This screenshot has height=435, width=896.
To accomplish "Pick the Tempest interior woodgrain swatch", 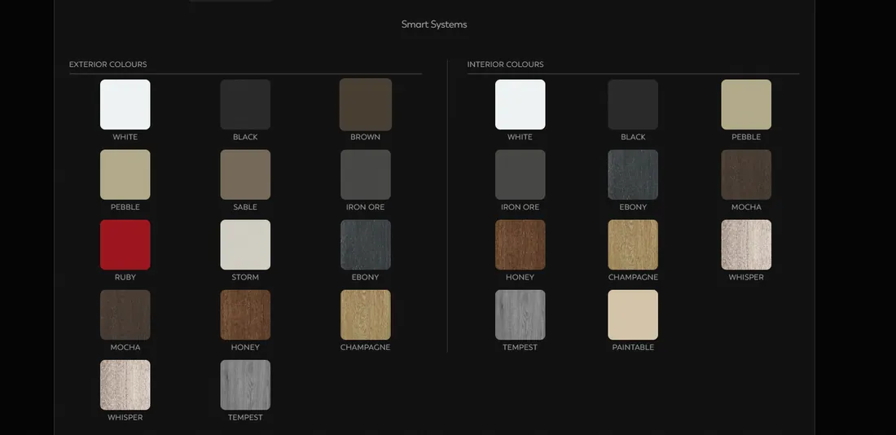I will tap(520, 315).
